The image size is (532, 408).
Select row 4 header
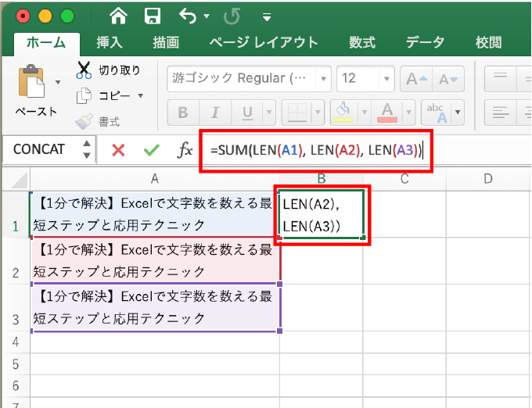[x=16, y=342]
